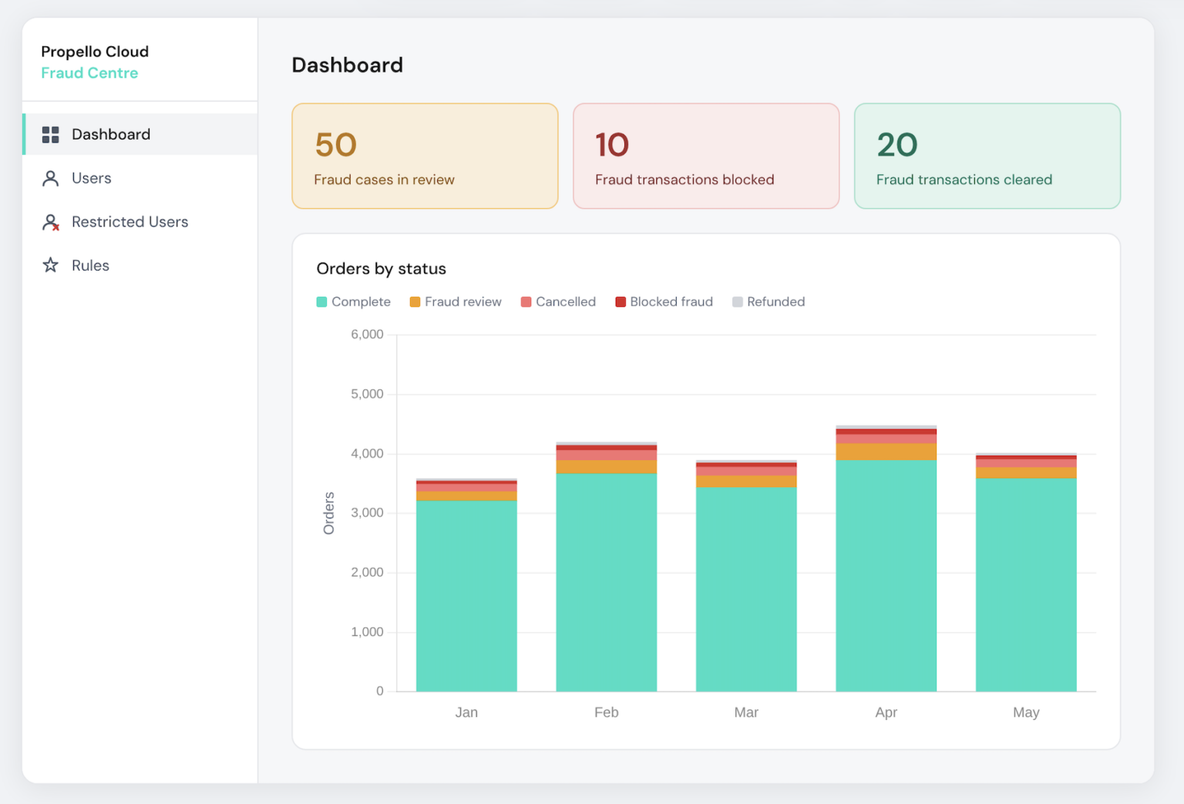Open the Fraud transactions blocked card

point(705,156)
